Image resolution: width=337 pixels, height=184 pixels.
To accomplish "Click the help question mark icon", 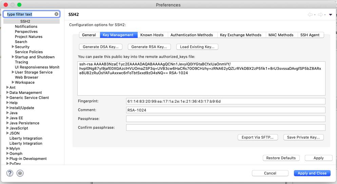I will (9, 173).
